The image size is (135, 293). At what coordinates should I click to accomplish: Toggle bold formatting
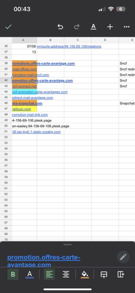pyautogui.click(x=13, y=274)
